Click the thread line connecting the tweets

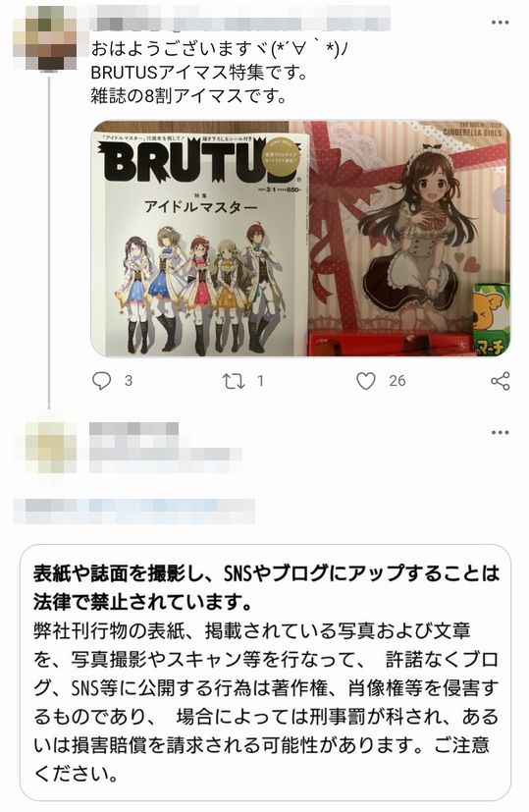pos(49,240)
